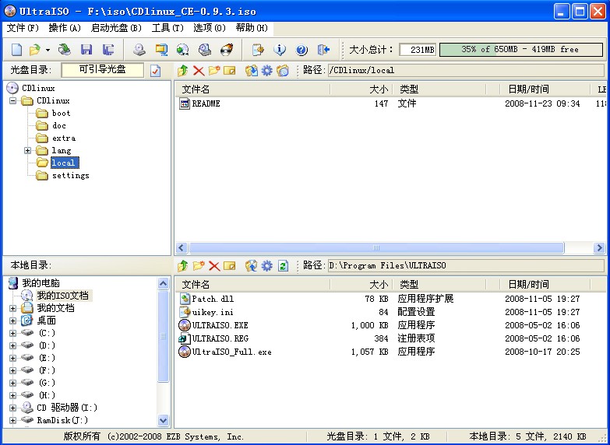The image size is (610, 445).
Task: Go up one level in the 本地目录 toolbar
Action: (x=183, y=266)
